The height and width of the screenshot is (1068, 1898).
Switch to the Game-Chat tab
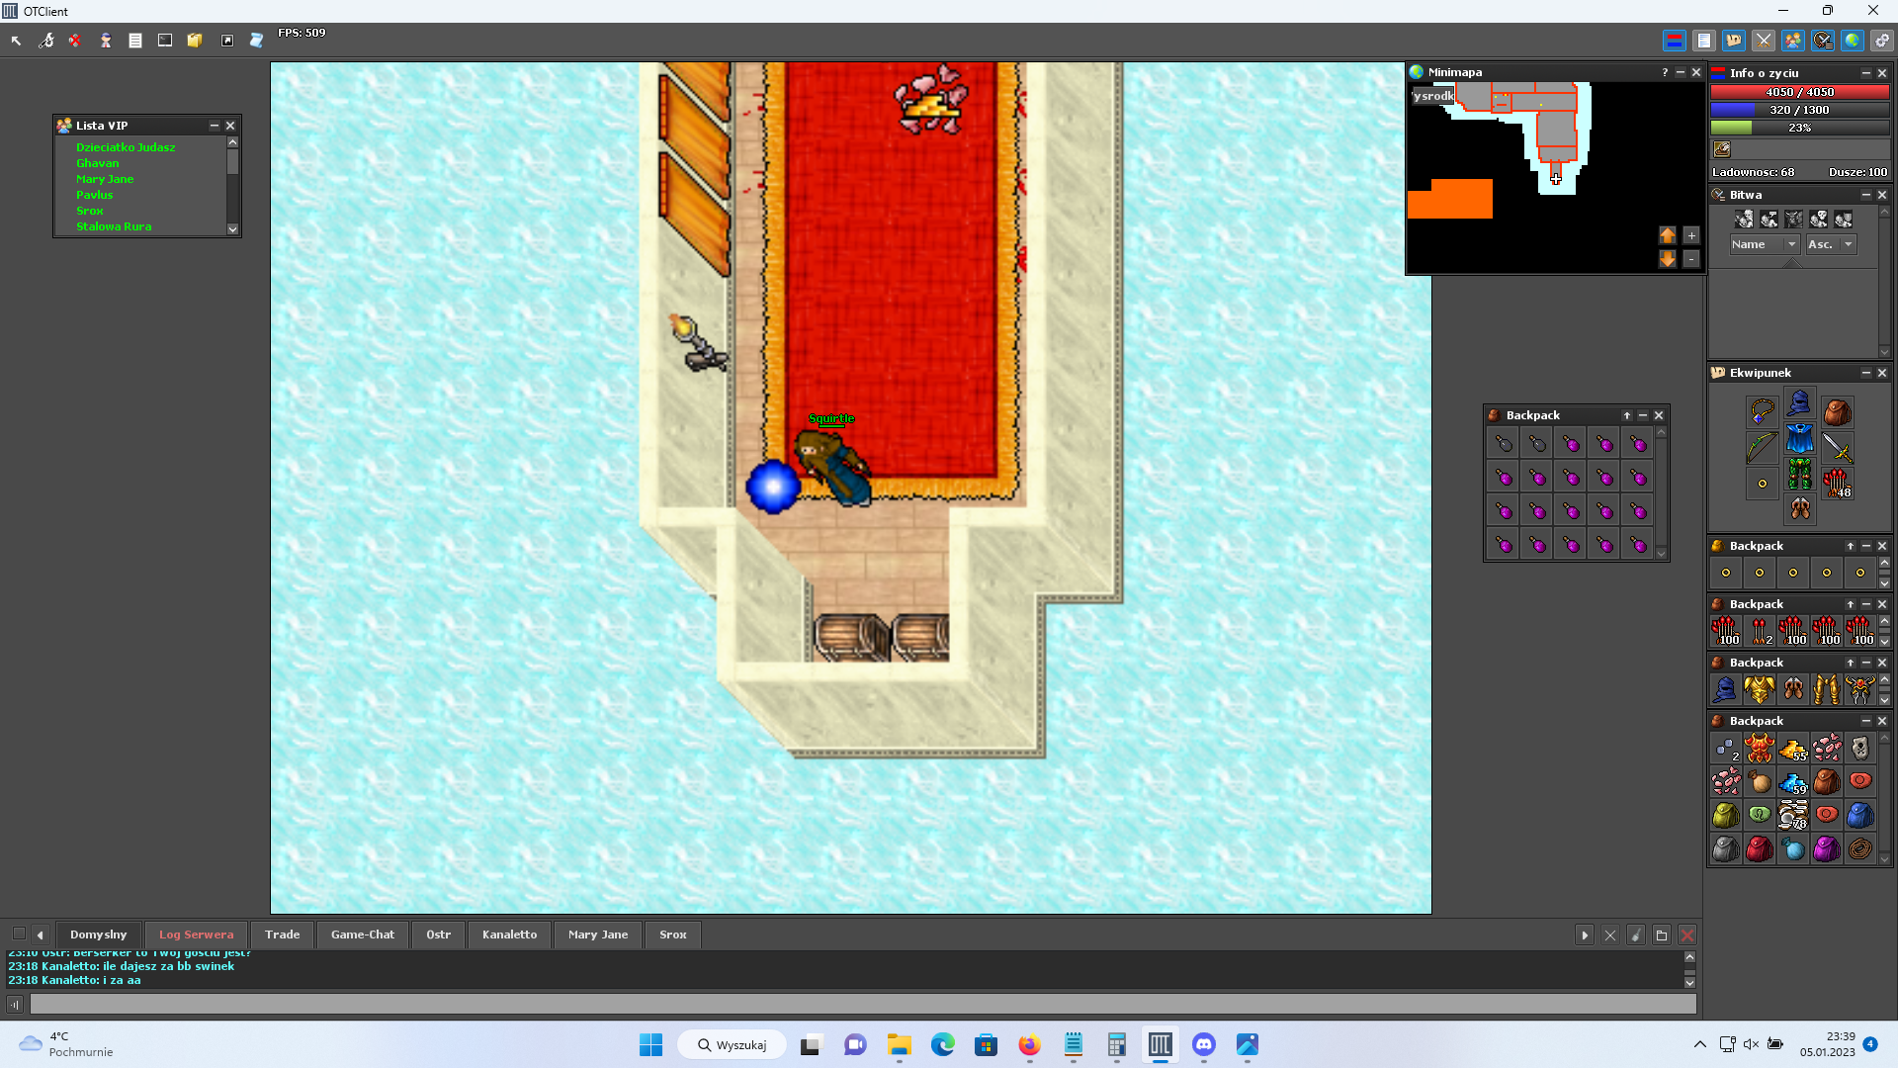tap(363, 934)
